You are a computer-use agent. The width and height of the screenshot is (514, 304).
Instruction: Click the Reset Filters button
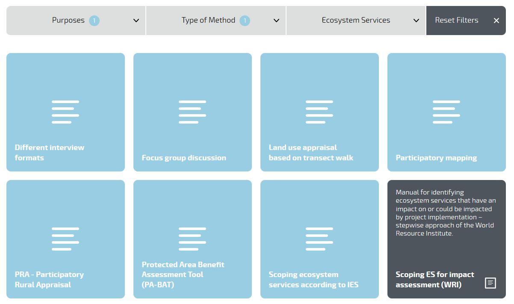466,21
